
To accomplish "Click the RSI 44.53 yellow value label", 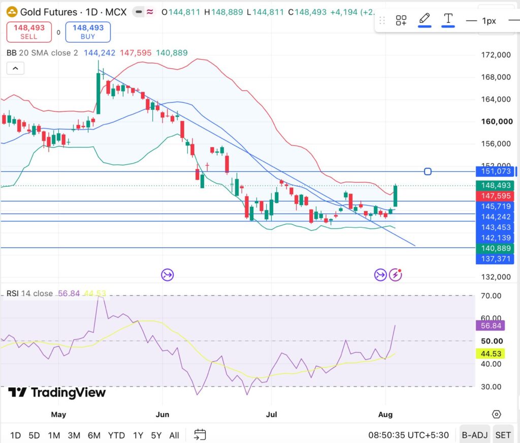I will (491, 354).
